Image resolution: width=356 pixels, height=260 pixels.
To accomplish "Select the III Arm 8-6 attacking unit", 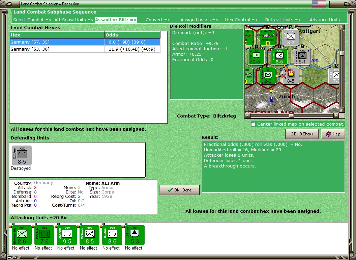I will tap(112, 235).
